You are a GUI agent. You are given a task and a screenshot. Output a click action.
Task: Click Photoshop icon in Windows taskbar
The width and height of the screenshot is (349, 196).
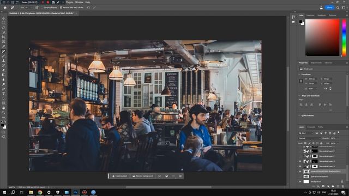(75, 192)
